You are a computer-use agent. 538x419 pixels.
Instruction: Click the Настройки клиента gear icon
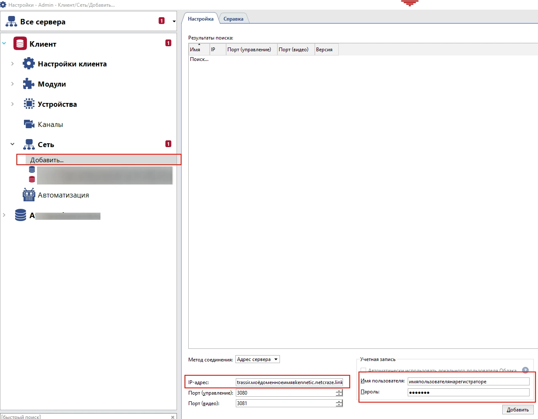point(29,64)
